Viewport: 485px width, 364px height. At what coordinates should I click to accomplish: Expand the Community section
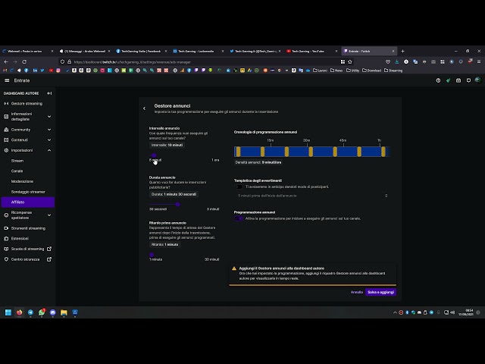tap(49, 130)
